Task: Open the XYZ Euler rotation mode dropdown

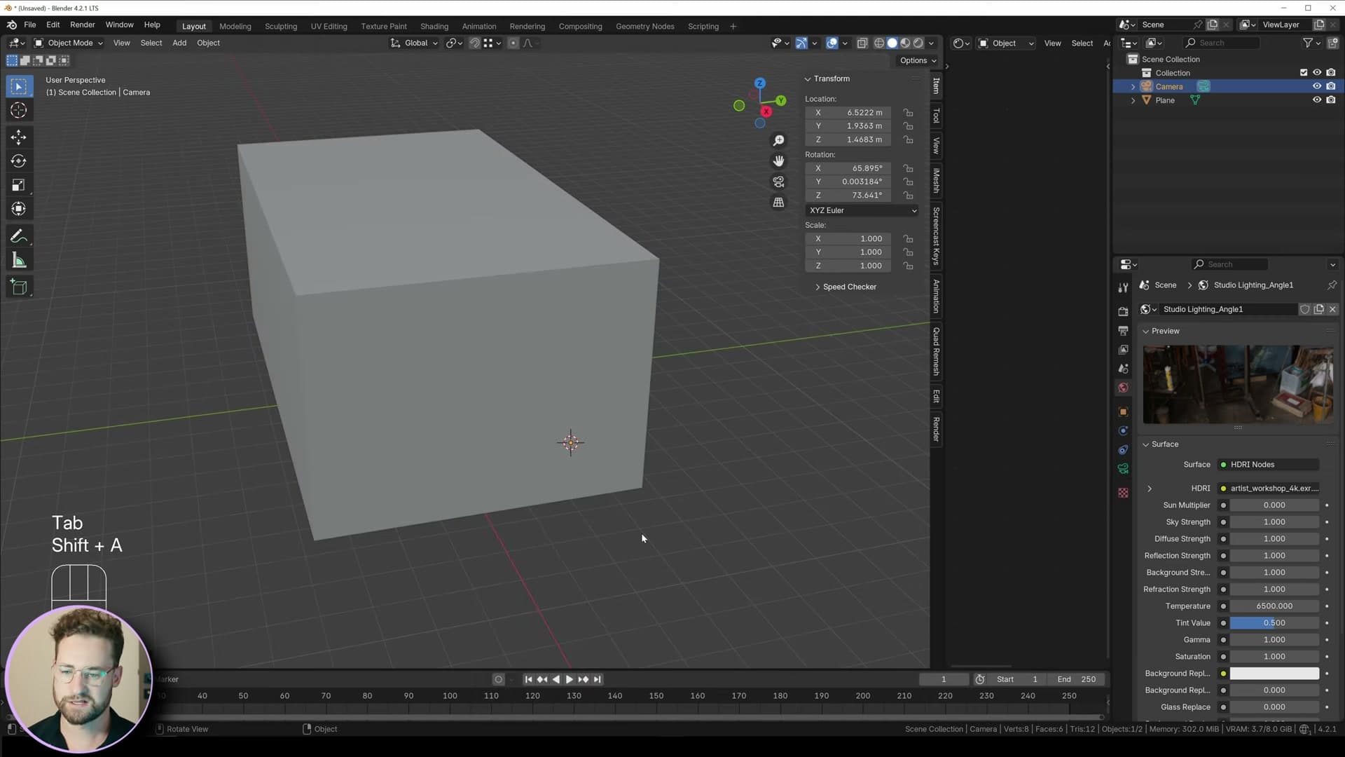Action: (x=862, y=211)
